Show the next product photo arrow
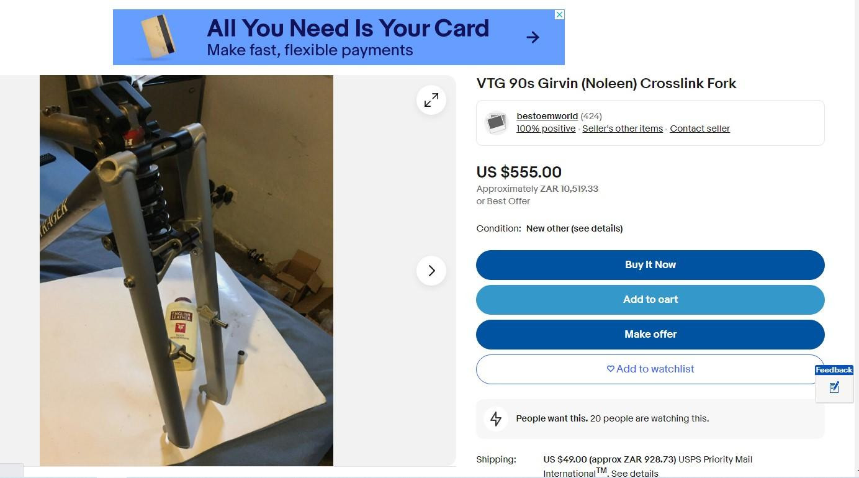Viewport: 859px width, 478px height. [x=431, y=271]
